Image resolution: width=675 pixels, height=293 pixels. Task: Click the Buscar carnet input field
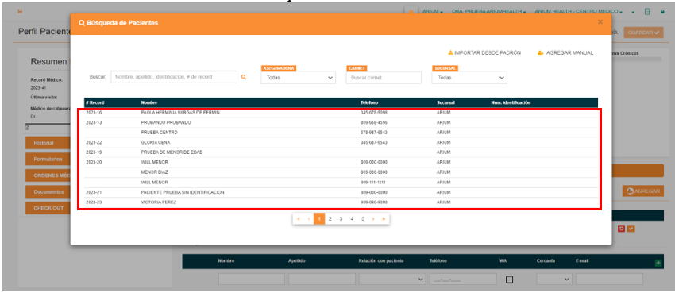384,78
